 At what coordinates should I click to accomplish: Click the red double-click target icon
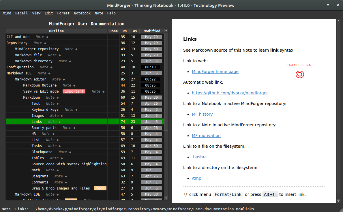coord(300,74)
